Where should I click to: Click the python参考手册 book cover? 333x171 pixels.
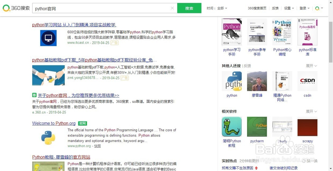click(x=257, y=32)
